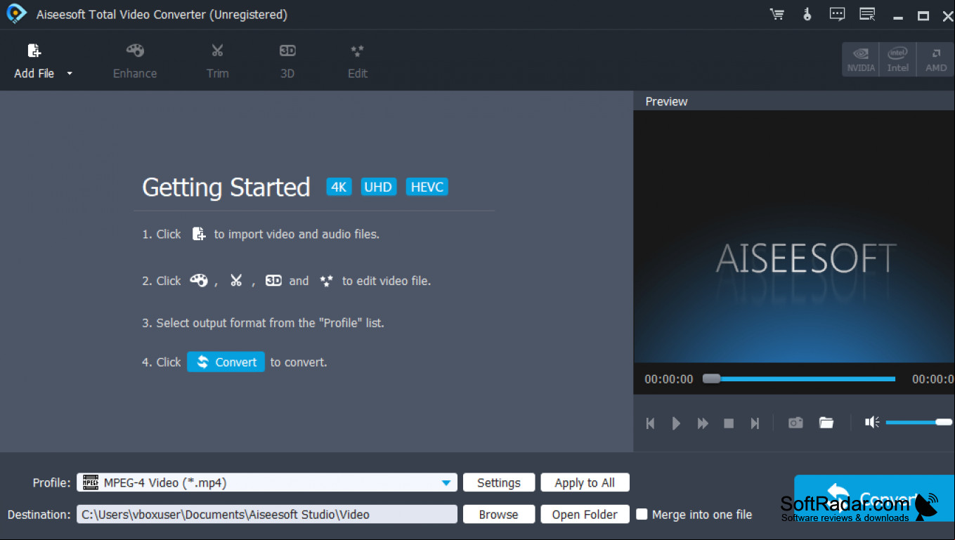Expand the Add File dropdown arrow

pyautogui.click(x=70, y=74)
